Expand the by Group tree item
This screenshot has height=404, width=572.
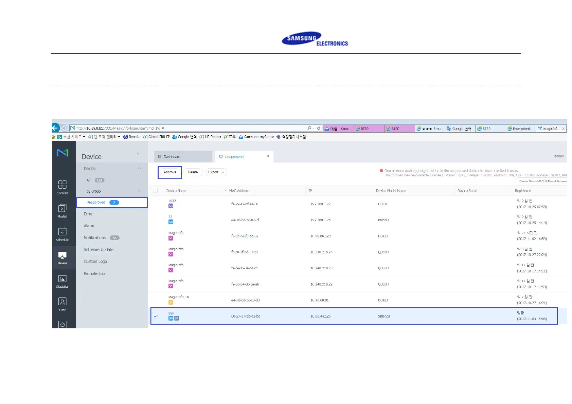pos(139,191)
